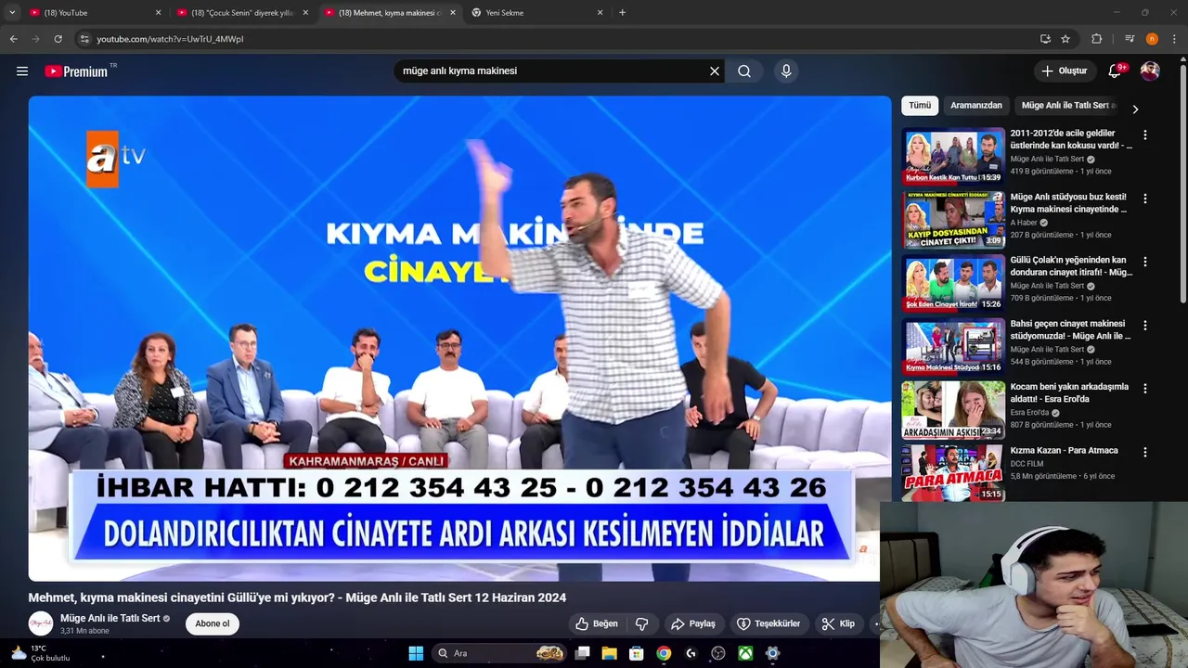Bookmark this page with the star

pos(1065,39)
